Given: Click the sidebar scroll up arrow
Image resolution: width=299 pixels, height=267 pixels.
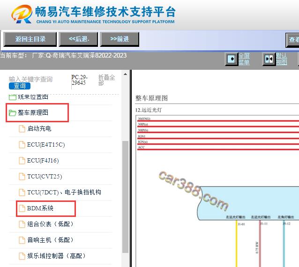Looking at the screenshot, I should pyautogui.click(x=125, y=74).
